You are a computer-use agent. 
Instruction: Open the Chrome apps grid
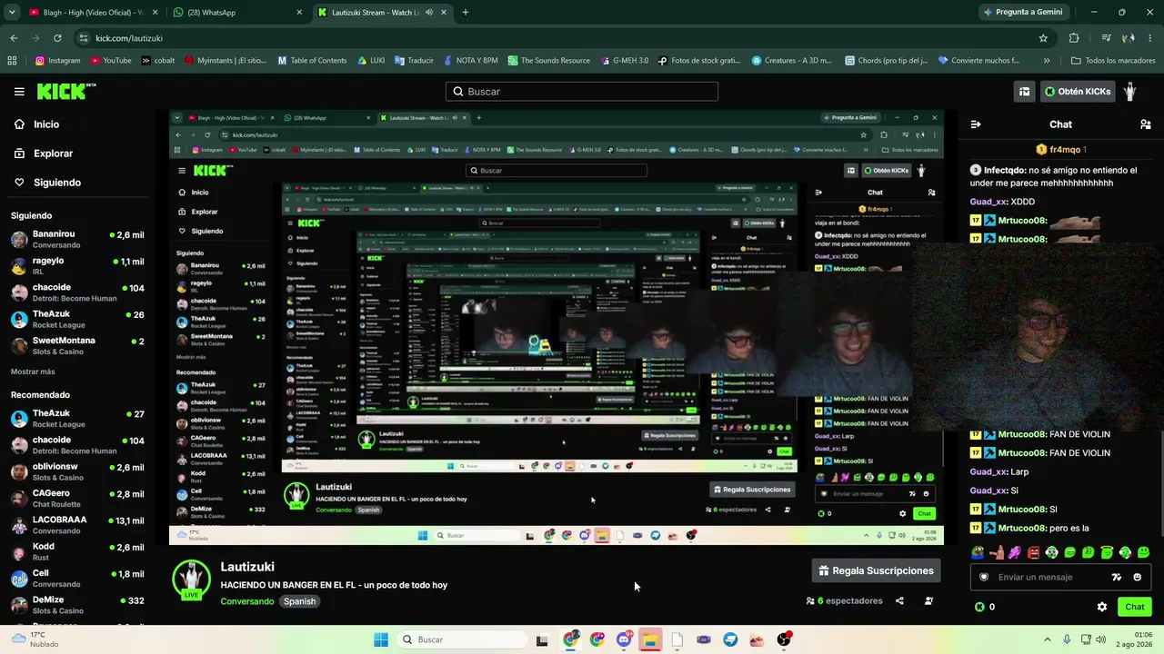click(x=12, y=61)
